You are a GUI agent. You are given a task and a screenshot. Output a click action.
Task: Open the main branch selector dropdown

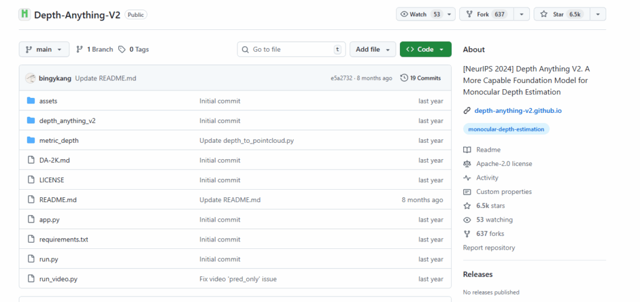point(44,49)
